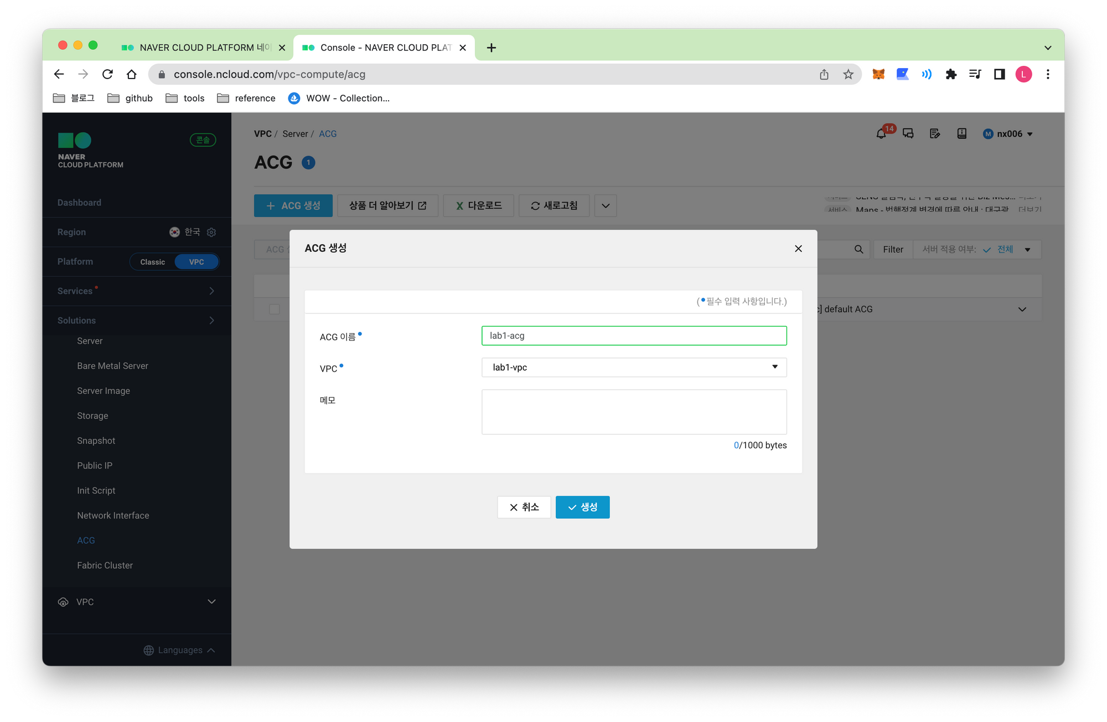Open the chat support icon
Screen dimensions: 1107x722
(908, 134)
